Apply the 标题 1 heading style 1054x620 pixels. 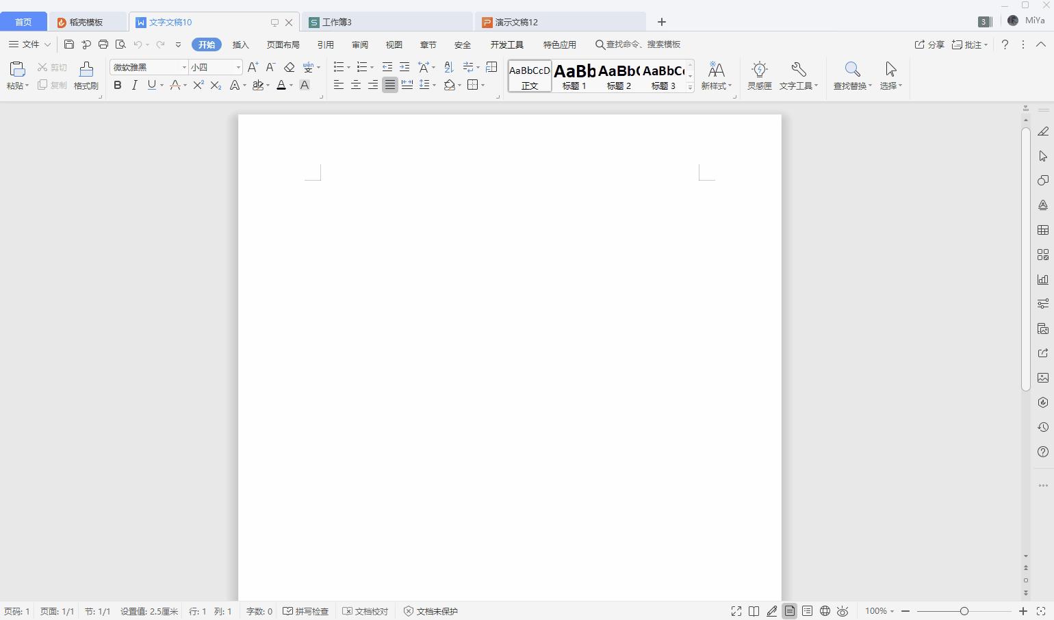click(574, 75)
